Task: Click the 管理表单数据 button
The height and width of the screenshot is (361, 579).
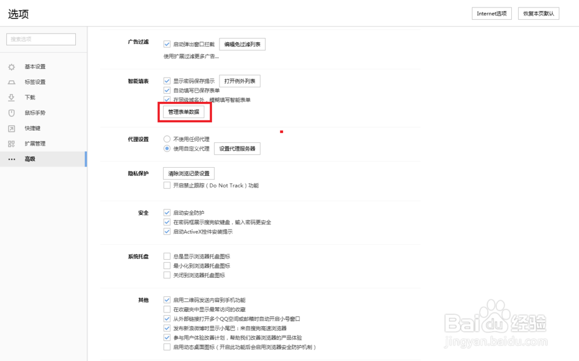Action: (x=184, y=112)
